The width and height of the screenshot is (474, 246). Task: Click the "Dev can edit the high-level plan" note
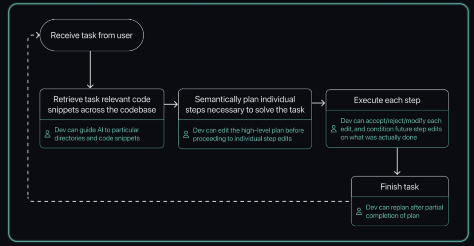coord(248,134)
